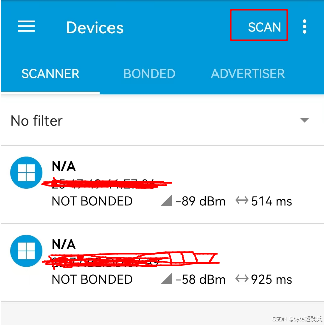
Task: Start scanning with the SCAN button
Action: pos(259,25)
